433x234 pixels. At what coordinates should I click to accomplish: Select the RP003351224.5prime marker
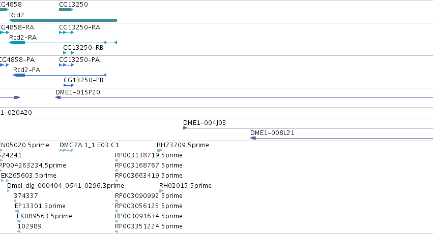point(116,231)
